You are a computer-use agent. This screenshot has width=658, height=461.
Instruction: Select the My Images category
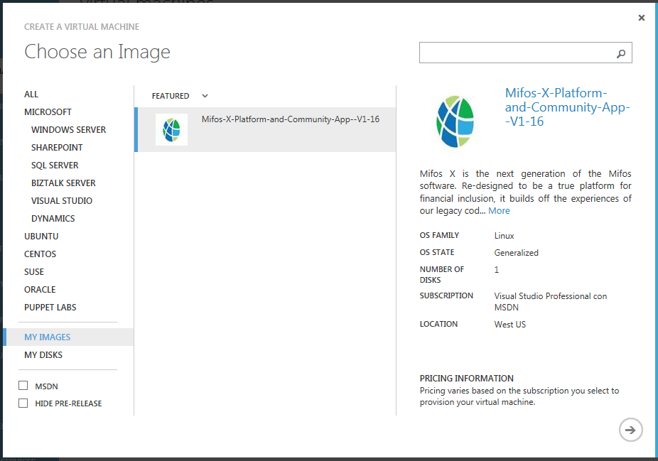pos(48,337)
